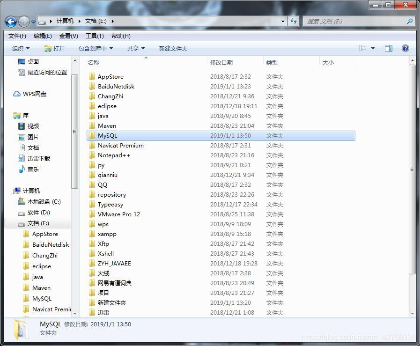Click the Maven folder in sidebar tree
Image resolution: width=420 pixels, height=346 pixels.
point(37,288)
